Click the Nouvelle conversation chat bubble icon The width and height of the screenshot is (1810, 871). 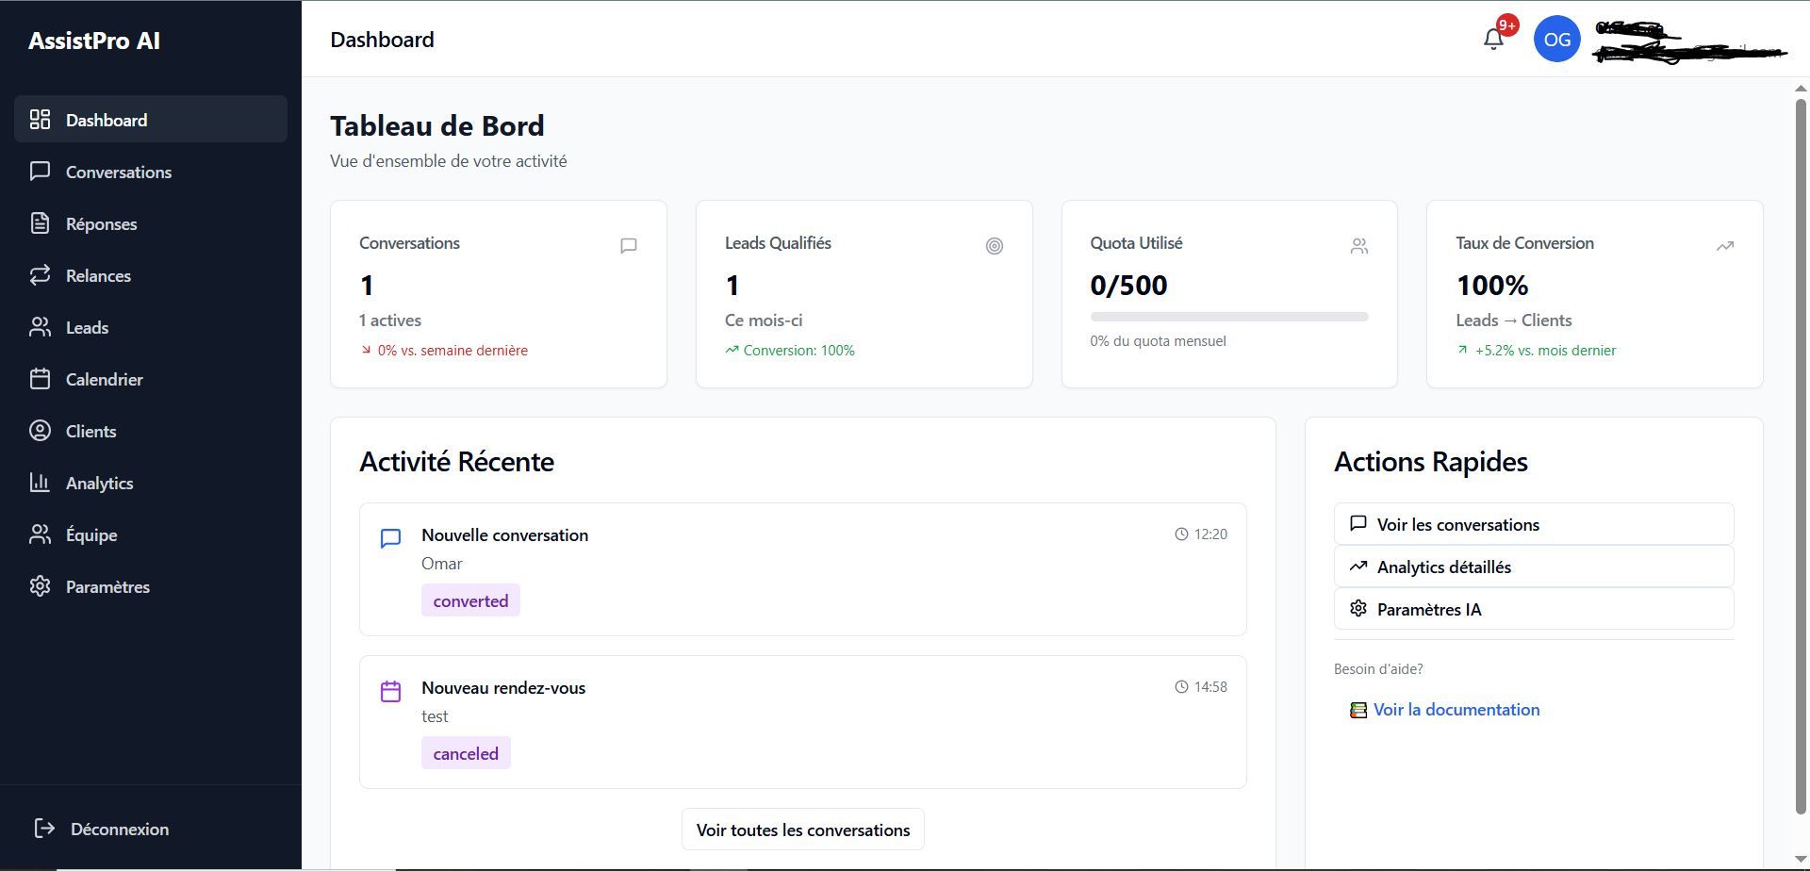click(x=390, y=538)
